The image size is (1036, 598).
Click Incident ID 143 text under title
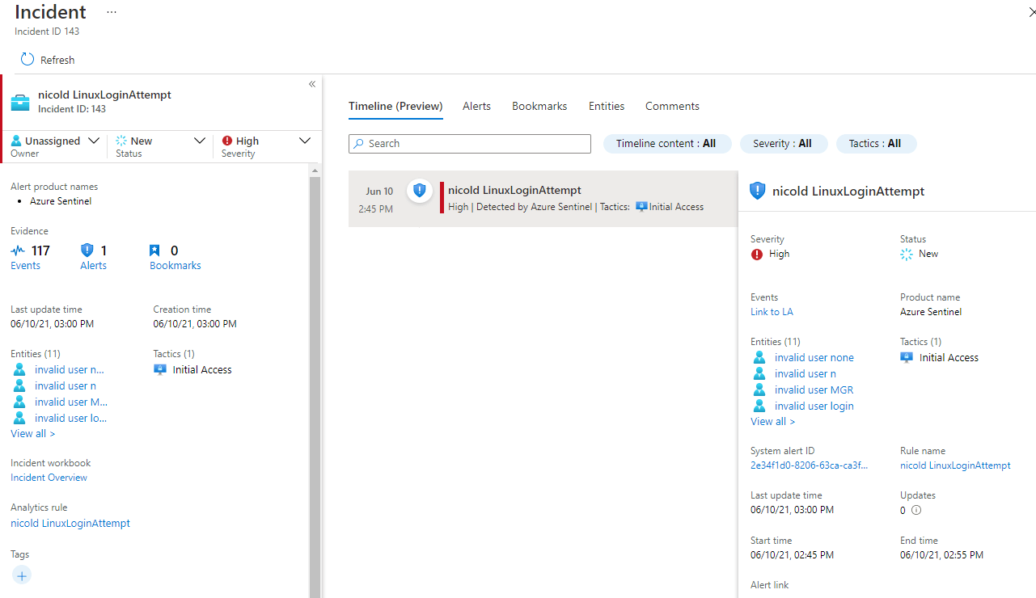click(x=47, y=32)
